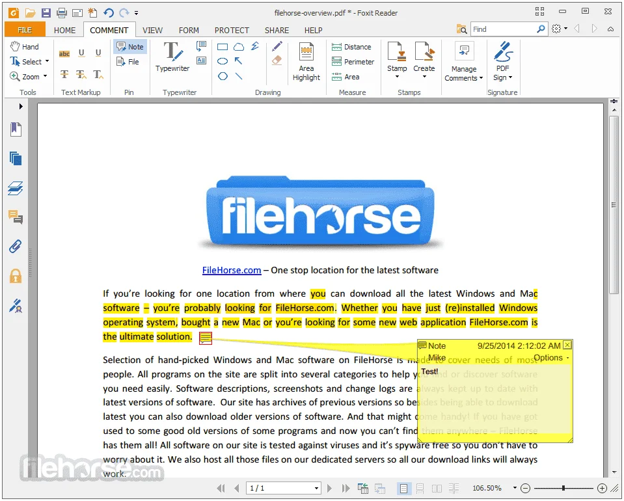Toggle Continuous page view mode

(x=420, y=488)
